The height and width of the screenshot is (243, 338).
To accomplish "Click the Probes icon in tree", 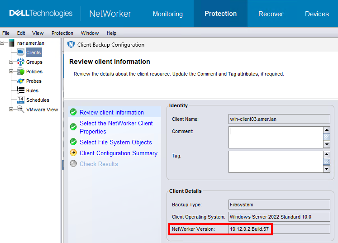I will [x=21, y=81].
